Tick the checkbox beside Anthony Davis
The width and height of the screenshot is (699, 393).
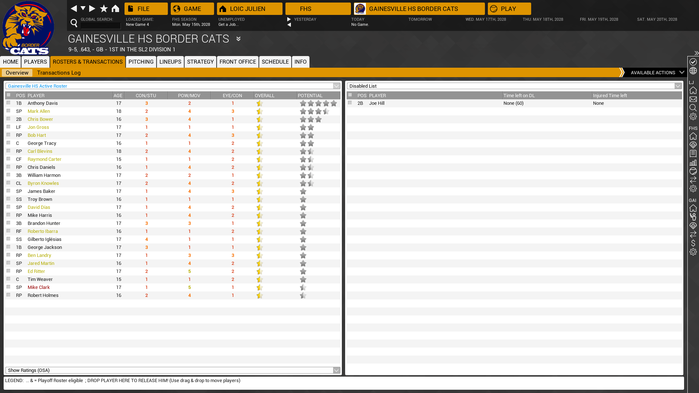coord(8,103)
